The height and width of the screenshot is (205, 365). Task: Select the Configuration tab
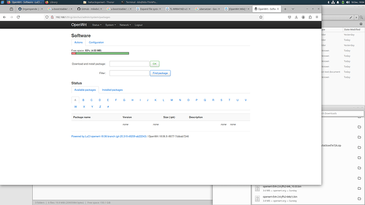[x=96, y=42]
